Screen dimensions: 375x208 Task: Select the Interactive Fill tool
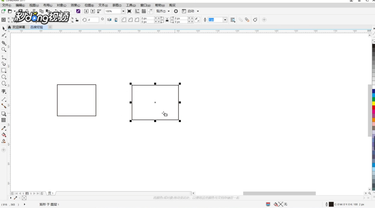[x=3, y=135]
